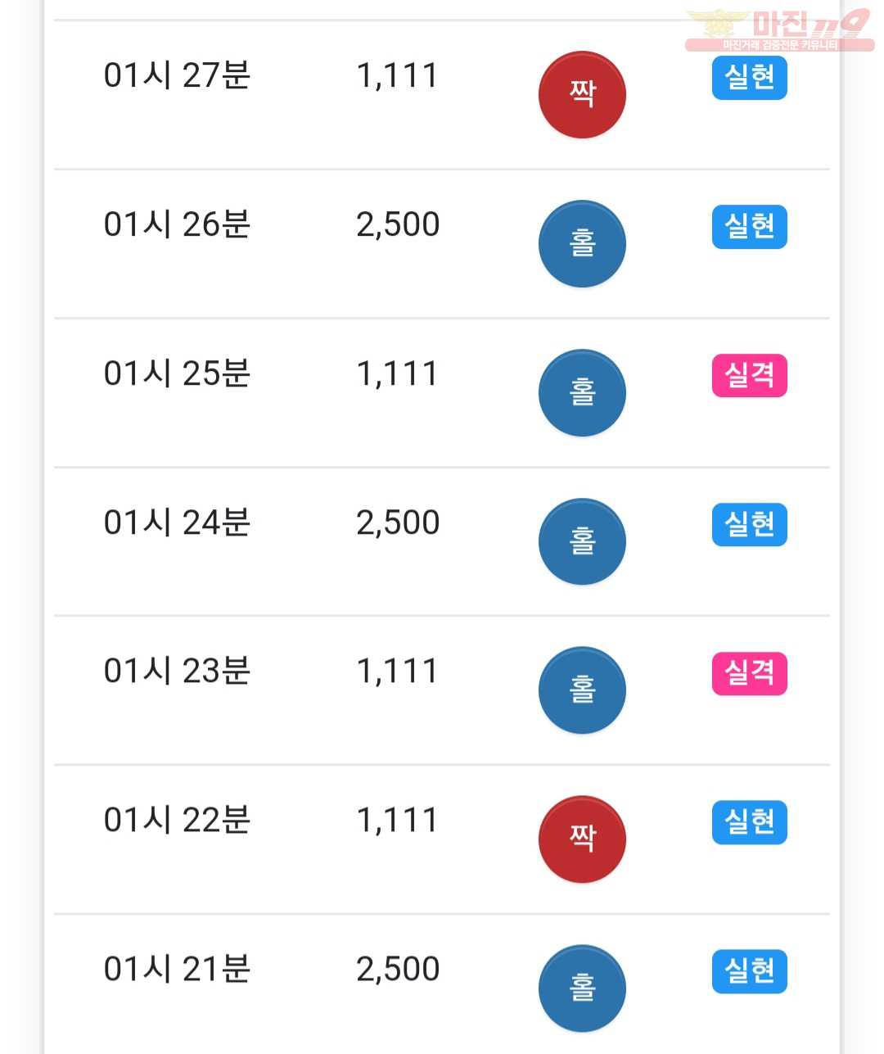This screenshot has height=1054, width=884.
Task: Click the blue 홀 circle in 01시 25분 row
Action: pyautogui.click(x=582, y=393)
